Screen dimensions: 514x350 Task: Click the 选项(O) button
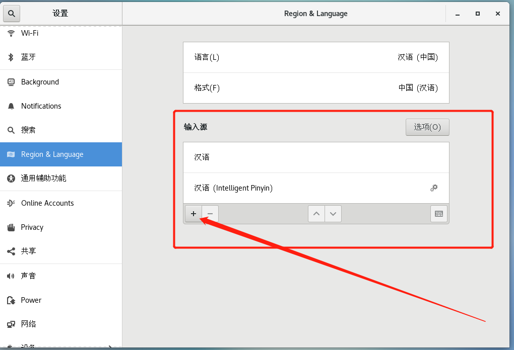pyautogui.click(x=427, y=127)
